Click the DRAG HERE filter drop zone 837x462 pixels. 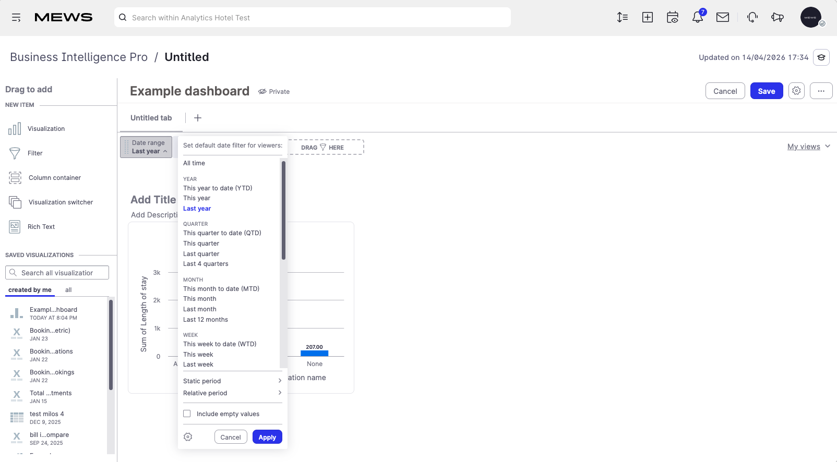point(326,147)
